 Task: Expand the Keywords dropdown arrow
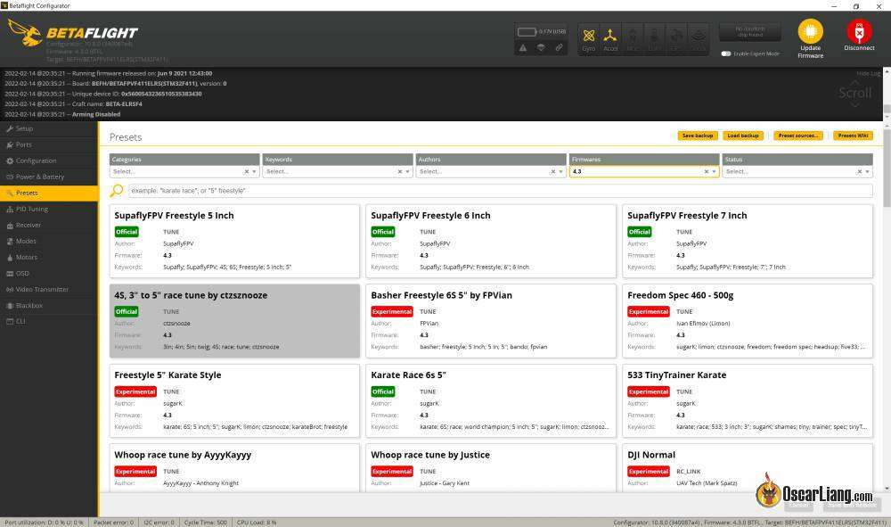[407, 172]
